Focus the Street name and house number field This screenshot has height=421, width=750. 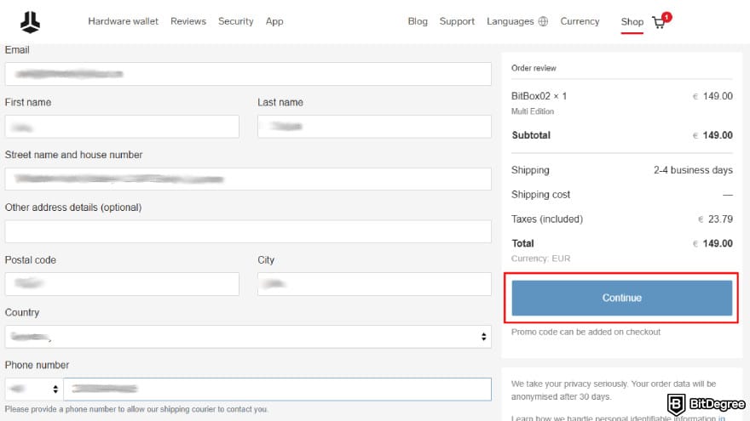(248, 179)
